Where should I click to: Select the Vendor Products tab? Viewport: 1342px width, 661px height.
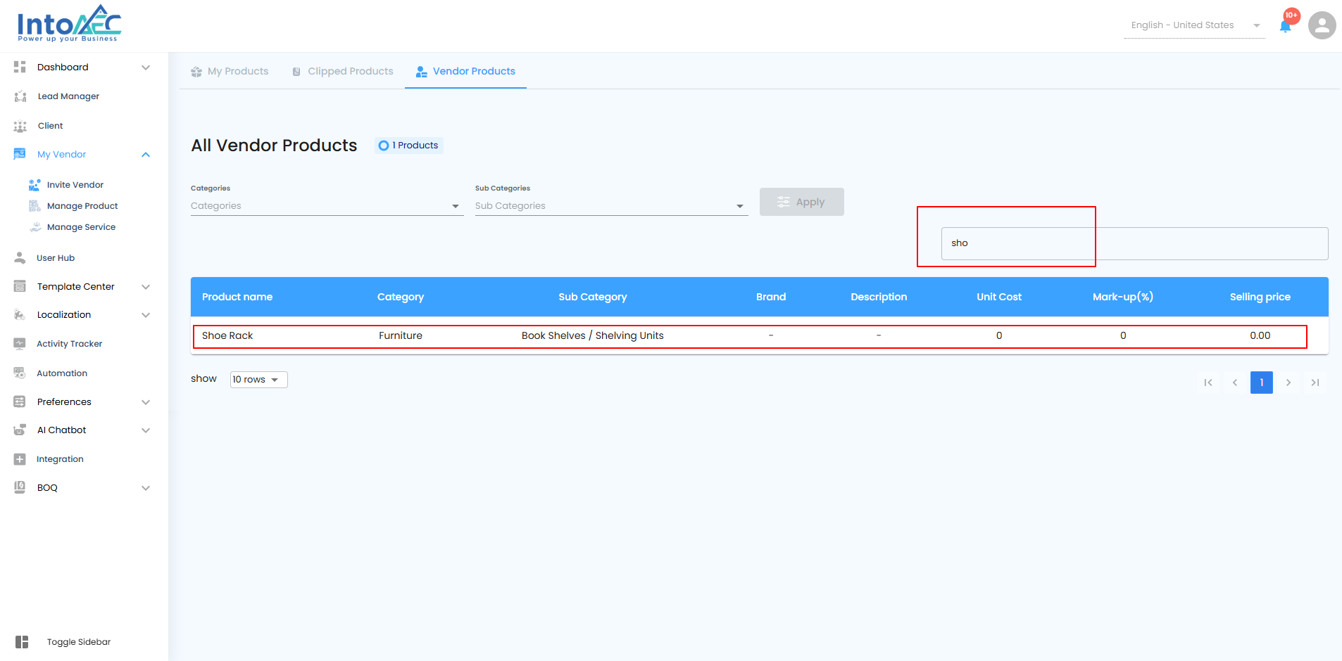(465, 71)
